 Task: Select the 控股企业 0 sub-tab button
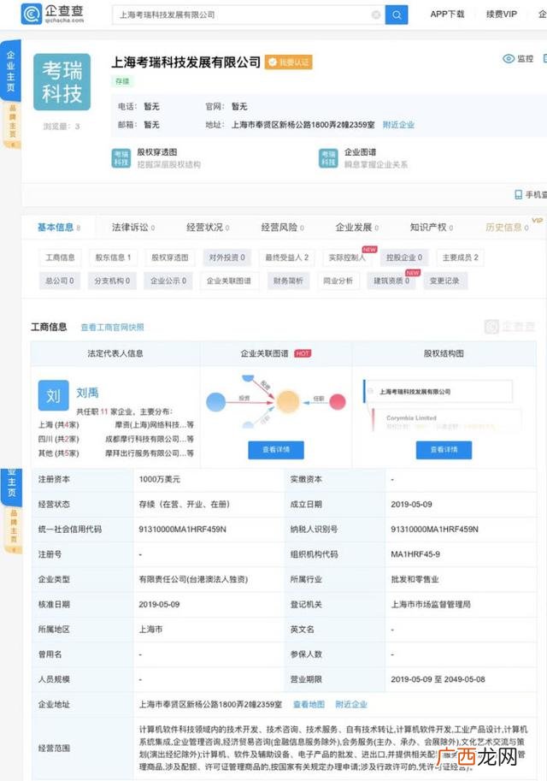[403, 257]
